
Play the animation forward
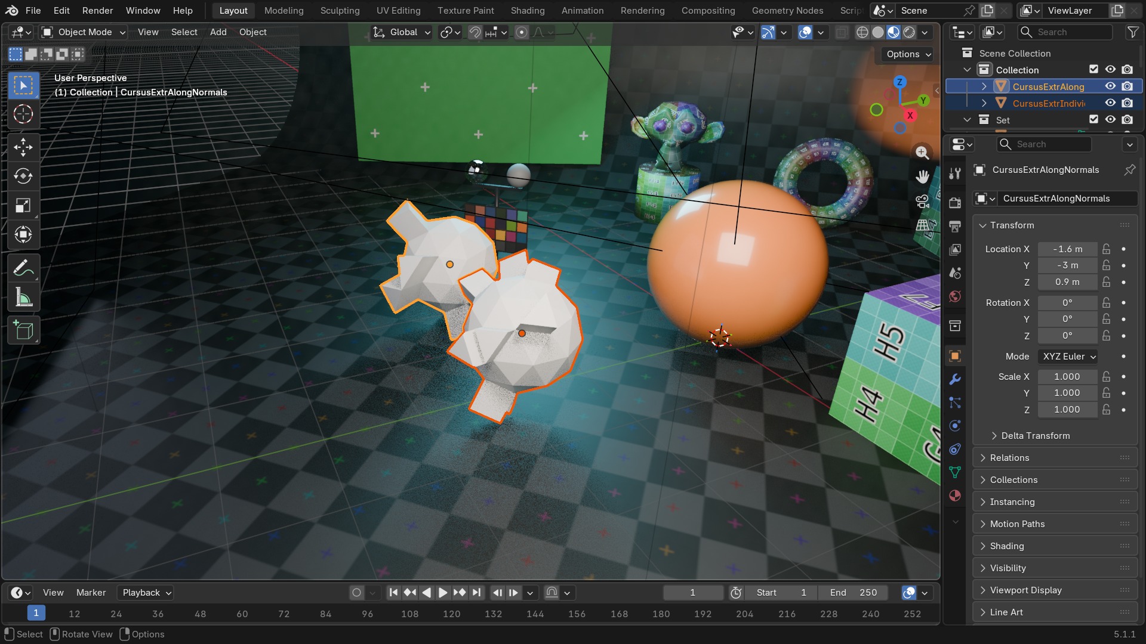pos(443,593)
